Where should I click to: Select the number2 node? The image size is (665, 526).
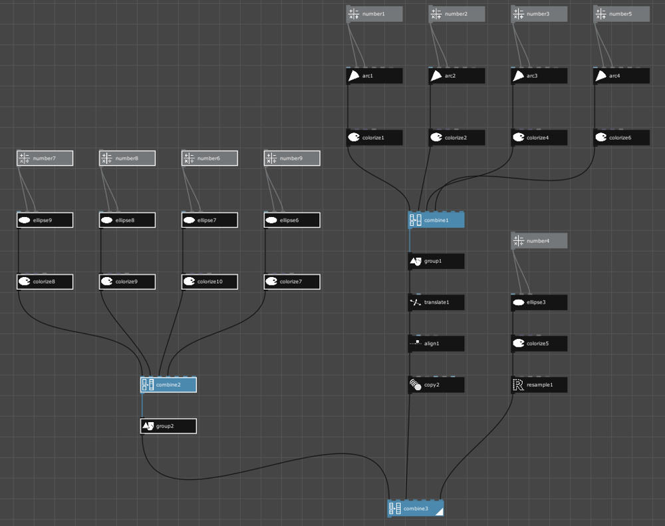[x=456, y=14]
